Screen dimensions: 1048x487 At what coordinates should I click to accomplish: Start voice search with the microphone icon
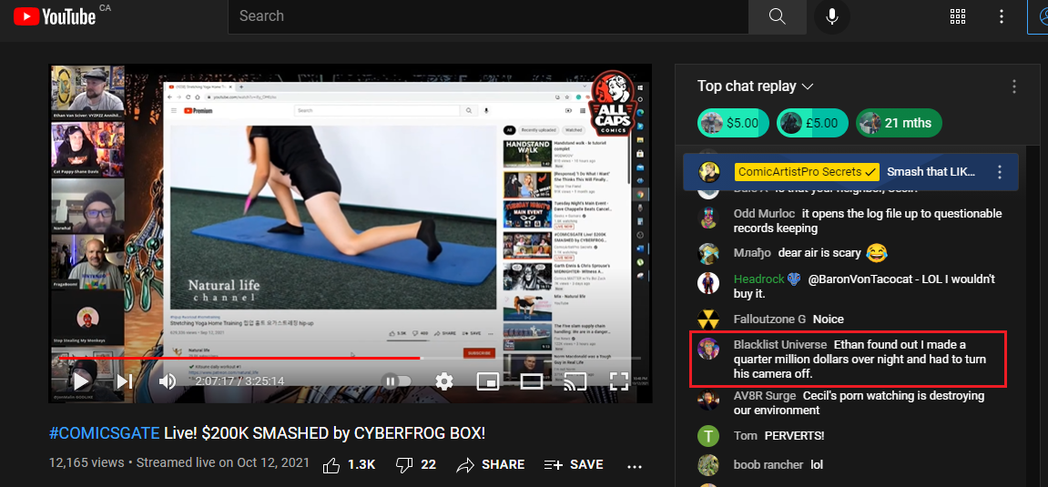832,16
